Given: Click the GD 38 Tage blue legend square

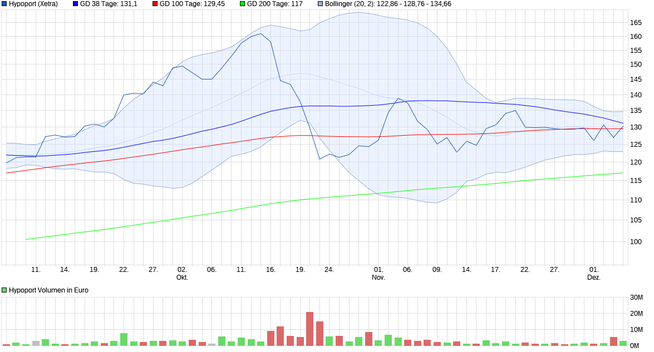Looking at the screenshot, I should tap(76, 4).
